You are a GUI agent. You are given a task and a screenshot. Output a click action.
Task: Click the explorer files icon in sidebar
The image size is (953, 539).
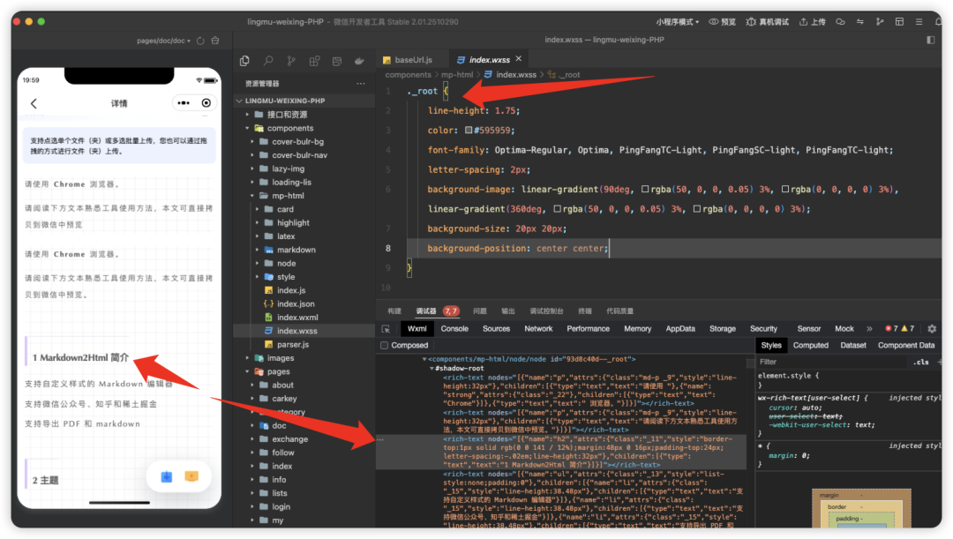[245, 61]
